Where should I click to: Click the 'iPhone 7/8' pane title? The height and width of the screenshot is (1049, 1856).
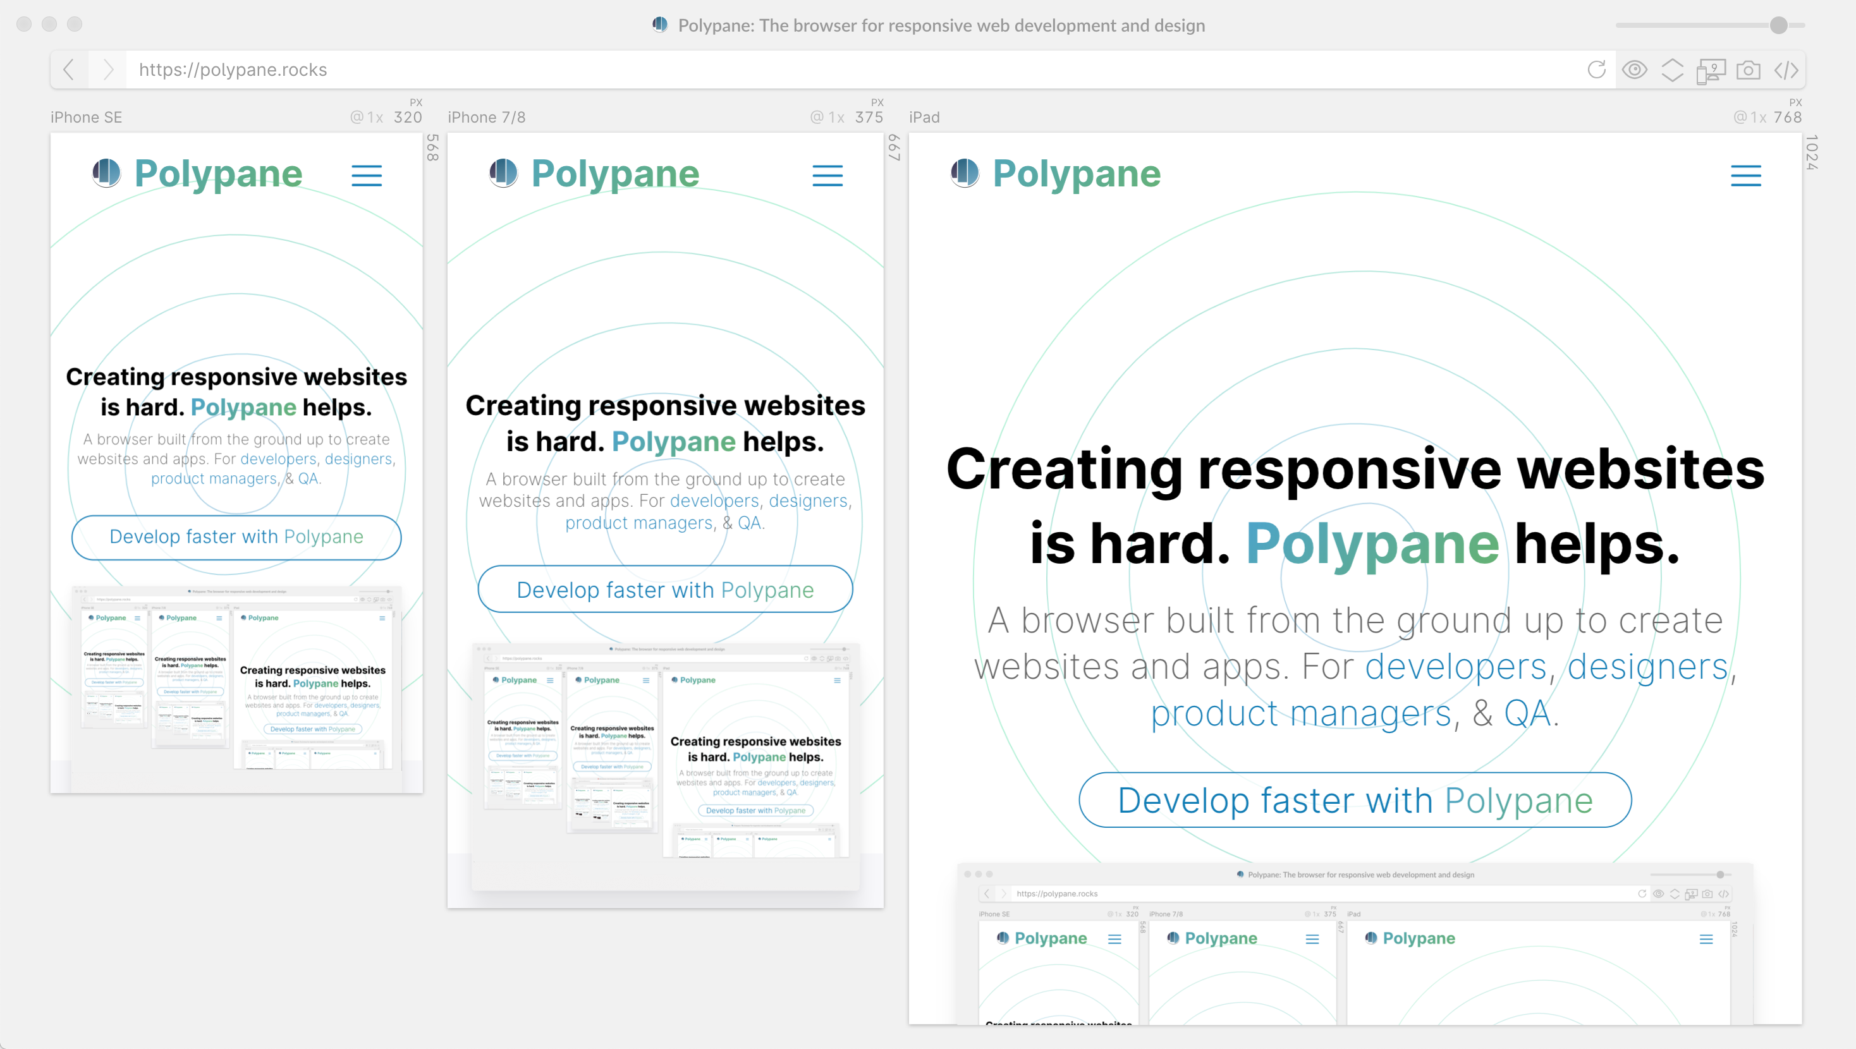pyautogui.click(x=486, y=118)
